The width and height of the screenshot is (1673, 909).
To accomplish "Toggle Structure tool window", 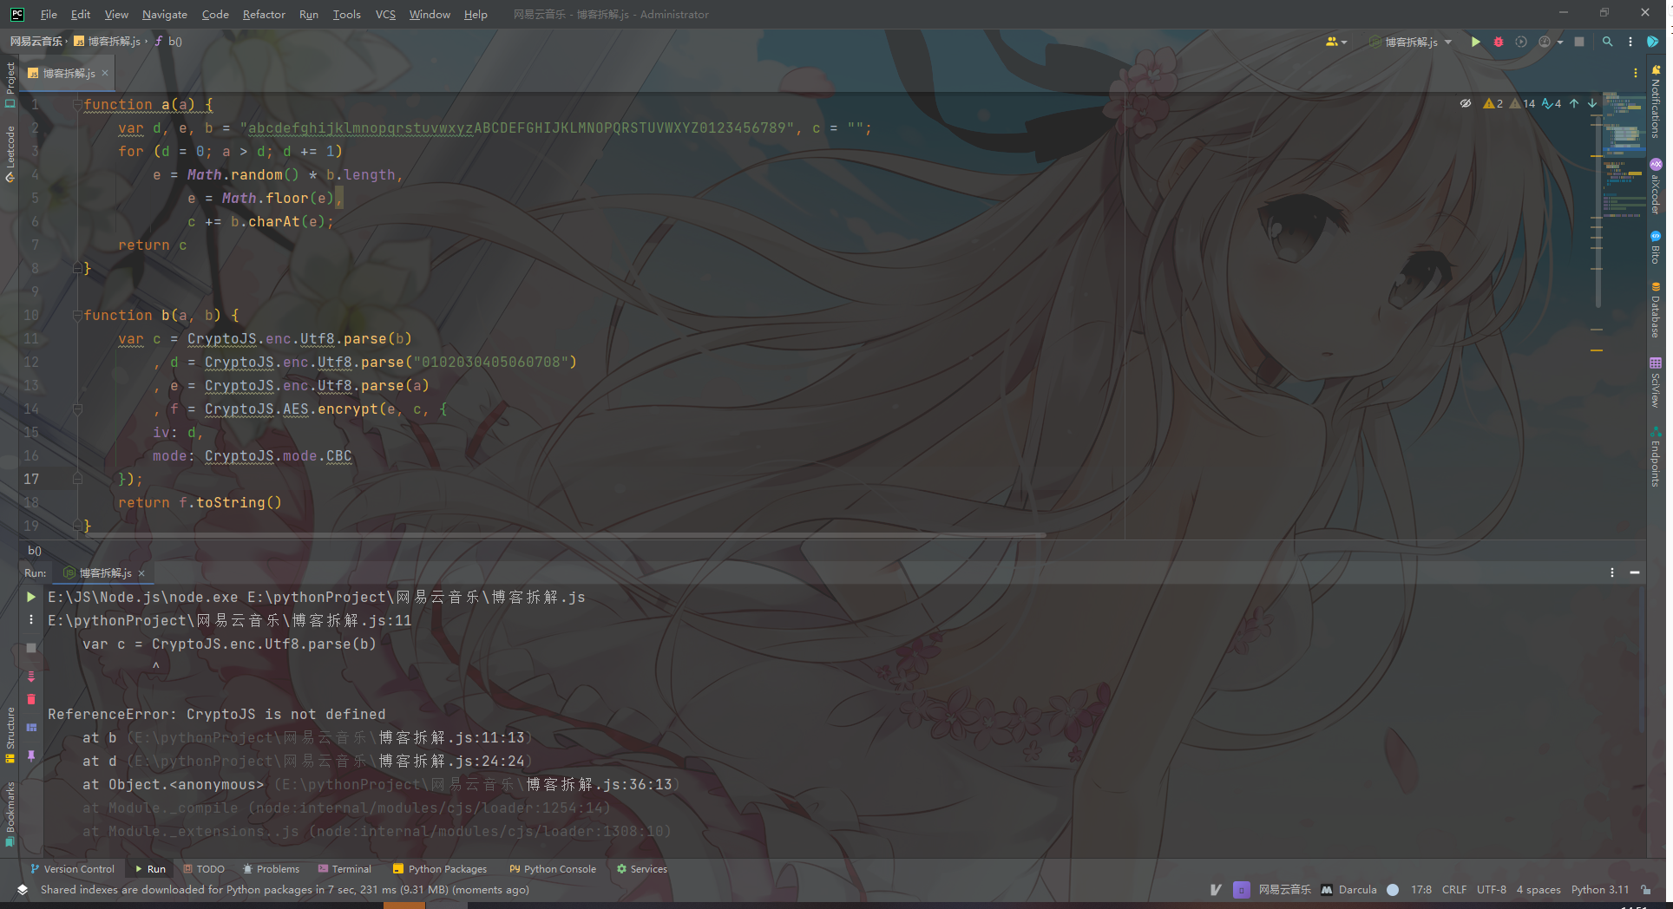I will pos(10,736).
